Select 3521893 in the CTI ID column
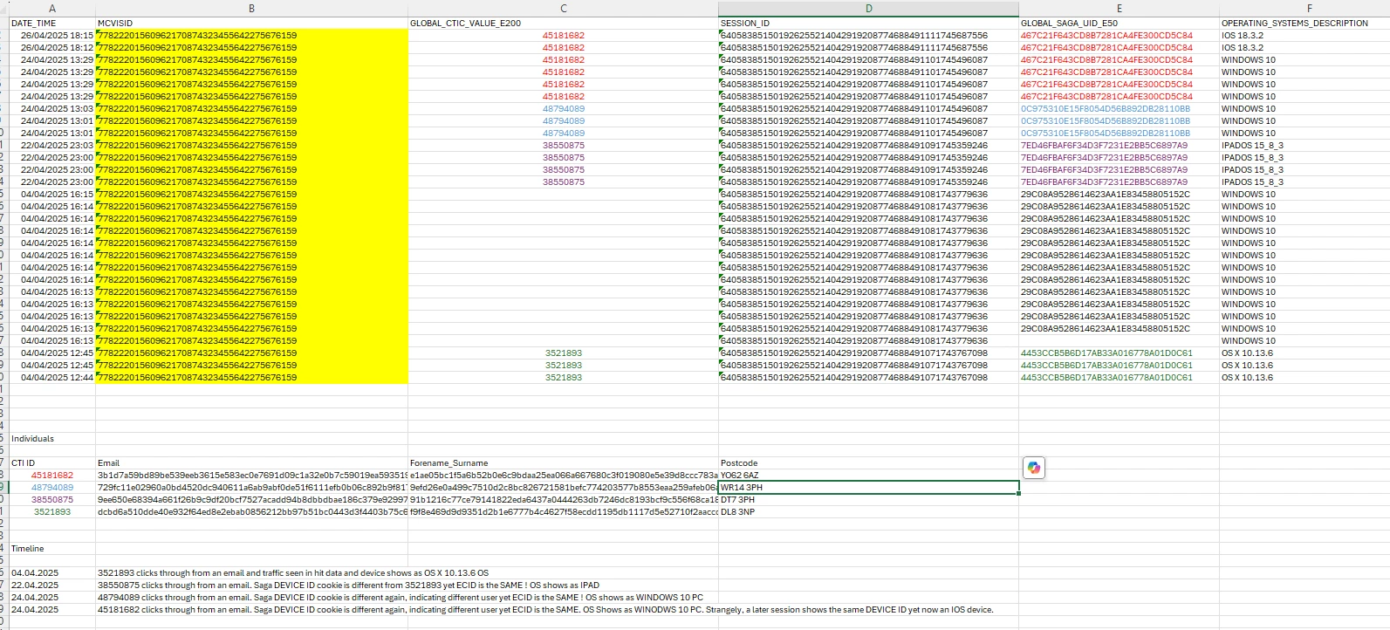The image size is (1390, 630). (x=52, y=512)
